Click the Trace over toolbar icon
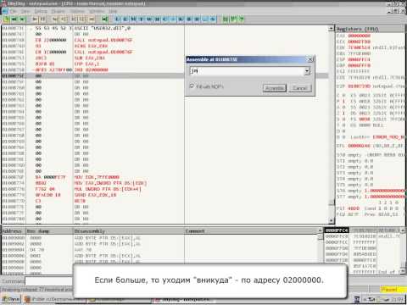The image size is (407, 305). [x=82, y=19]
